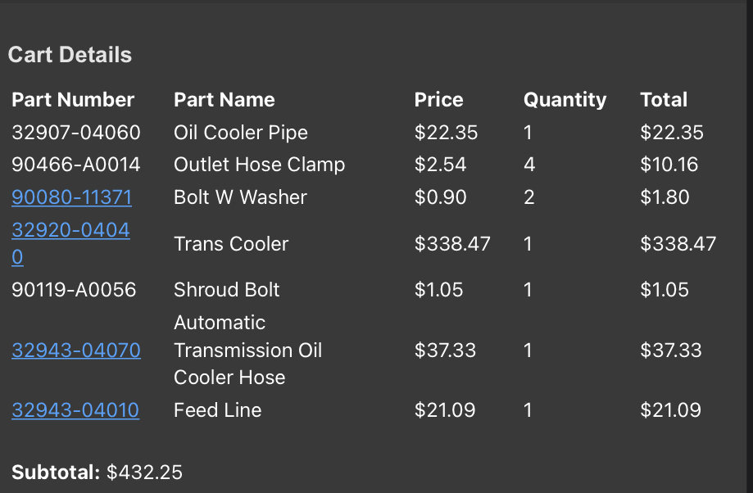This screenshot has height=493, width=753.
Task: Click the Price column header
Action: [x=439, y=100]
